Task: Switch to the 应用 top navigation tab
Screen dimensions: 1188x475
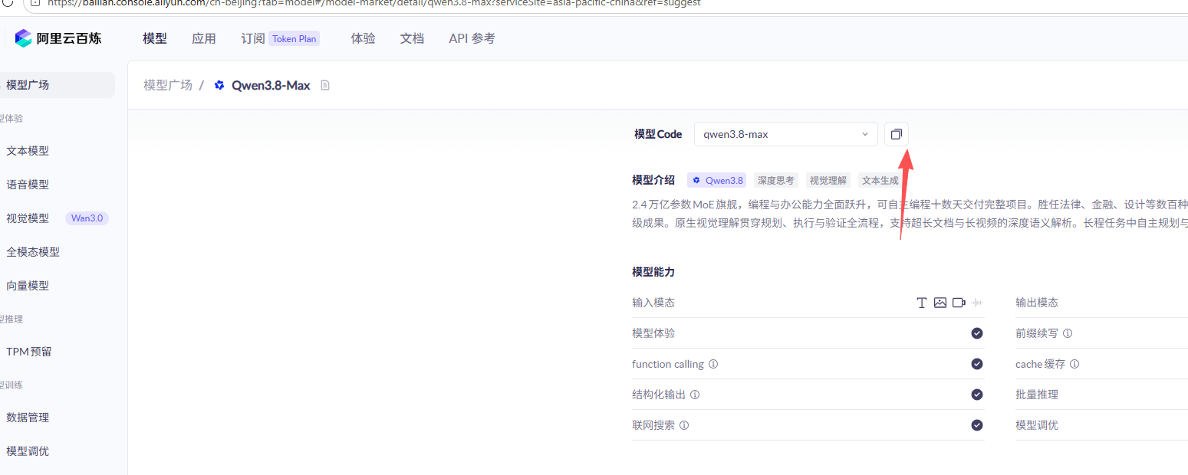Action: [x=204, y=38]
